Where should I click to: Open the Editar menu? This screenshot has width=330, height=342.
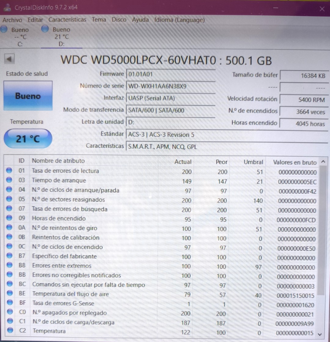(x=35, y=20)
